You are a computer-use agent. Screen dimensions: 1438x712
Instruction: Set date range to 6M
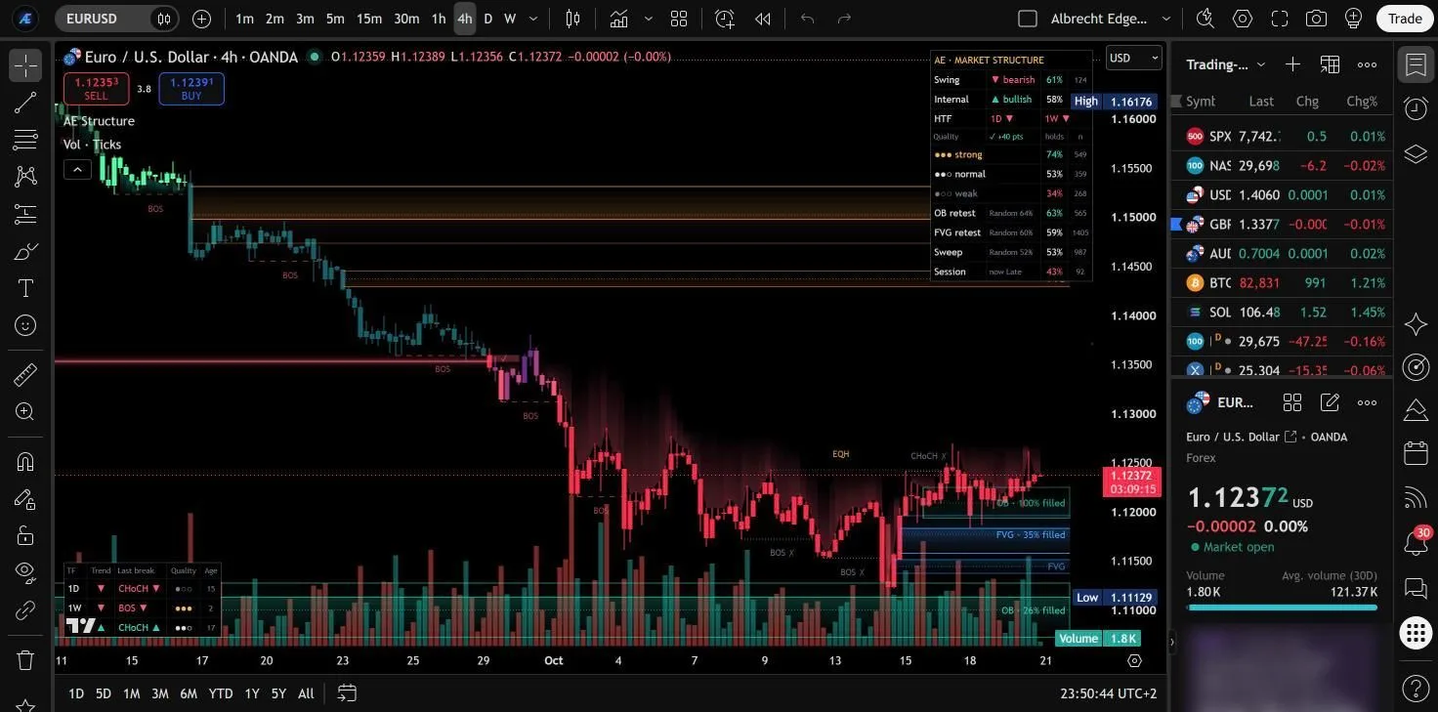(x=189, y=693)
